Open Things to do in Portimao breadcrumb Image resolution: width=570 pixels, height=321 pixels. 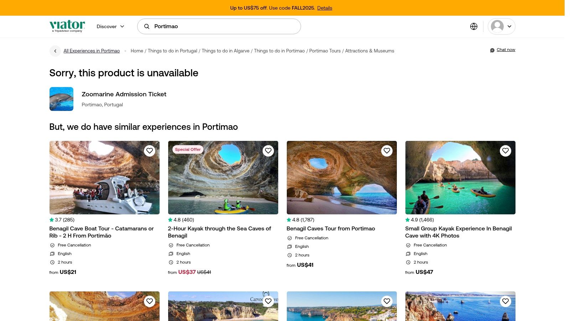click(279, 51)
